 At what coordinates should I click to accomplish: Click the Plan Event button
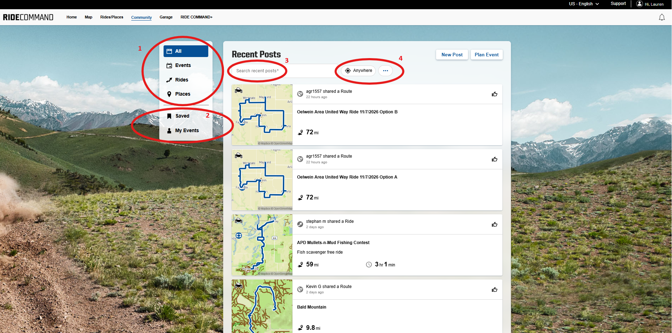tap(486, 55)
